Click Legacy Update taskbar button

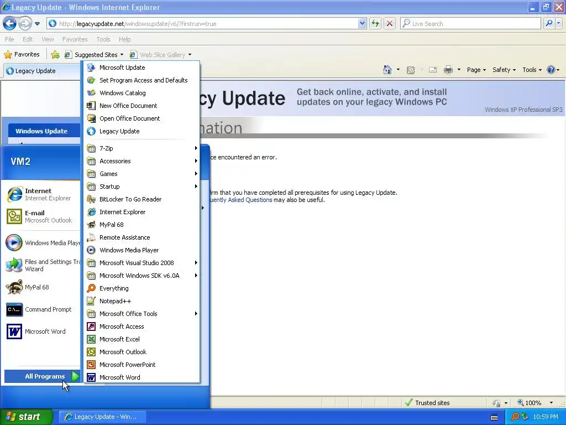[x=102, y=417]
